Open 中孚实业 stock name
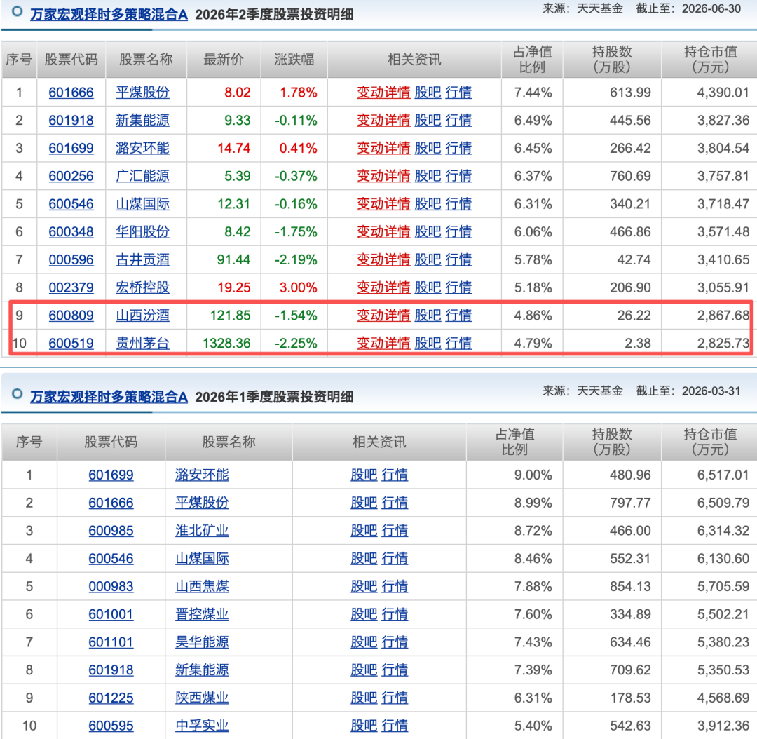The width and height of the screenshot is (757, 739). 202,726
